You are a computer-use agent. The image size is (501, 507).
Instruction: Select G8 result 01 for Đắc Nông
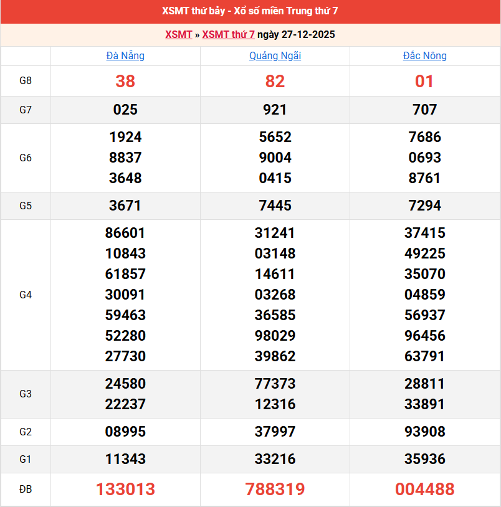(x=426, y=81)
